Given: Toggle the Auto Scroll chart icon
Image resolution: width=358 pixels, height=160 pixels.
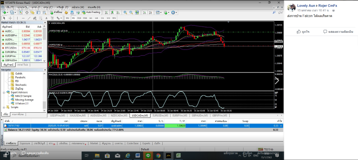Looking at the screenshot, I should 145,13.
